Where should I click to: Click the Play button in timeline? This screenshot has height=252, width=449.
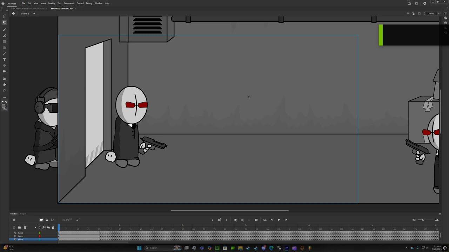point(279,220)
